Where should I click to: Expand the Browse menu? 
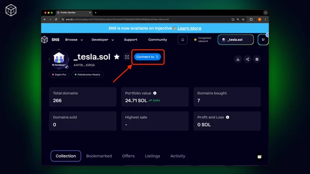(x=74, y=40)
